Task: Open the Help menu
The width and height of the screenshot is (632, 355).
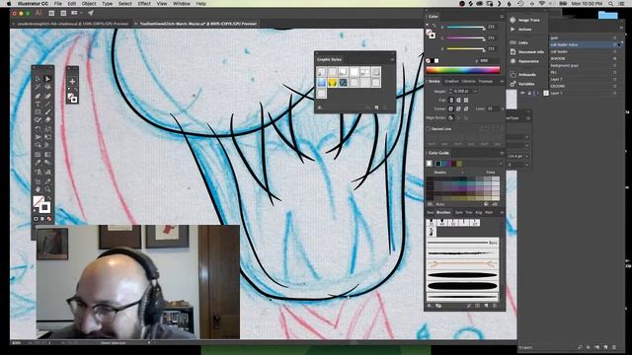Action: 200,4
